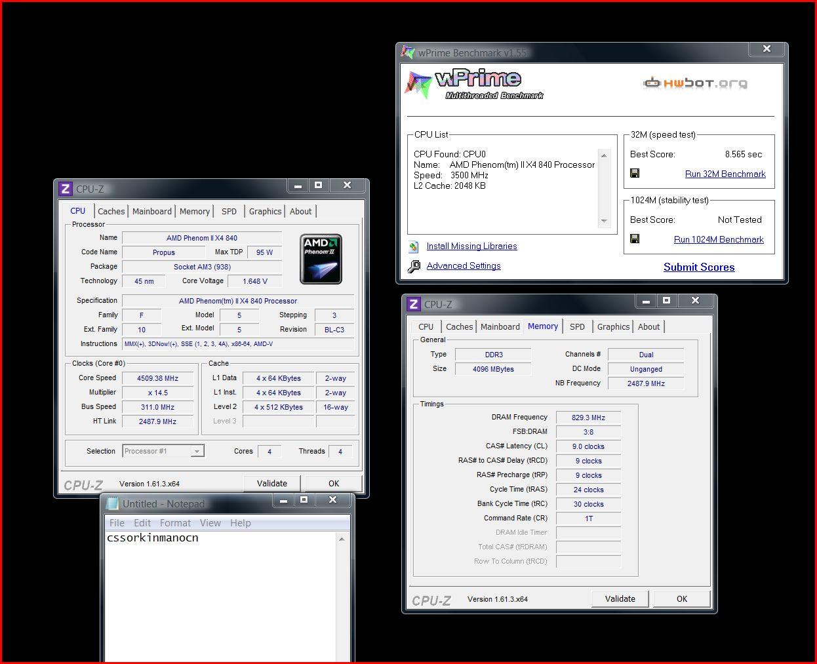Switch to CPU tab in CPU-Z Memory window

426,326
